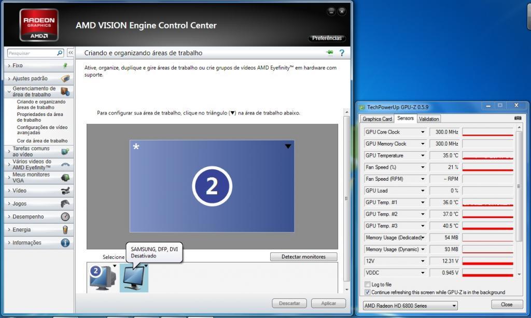
Task: Click the Tarefas comuns ao vídeo icon
Action: pyautogui.click(x=65, y=151)
